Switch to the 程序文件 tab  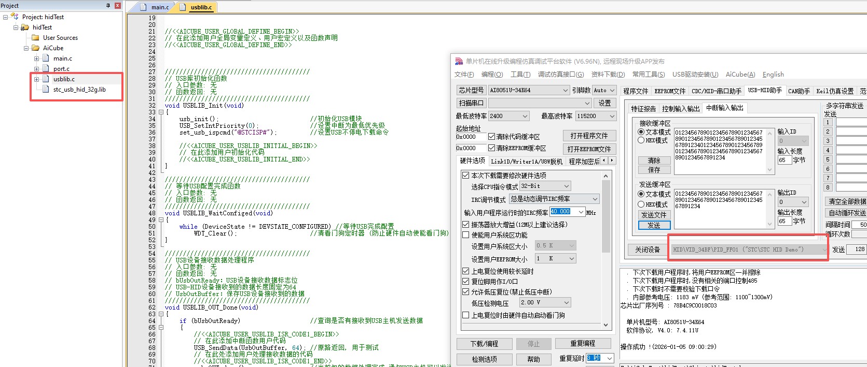[636, 91]
